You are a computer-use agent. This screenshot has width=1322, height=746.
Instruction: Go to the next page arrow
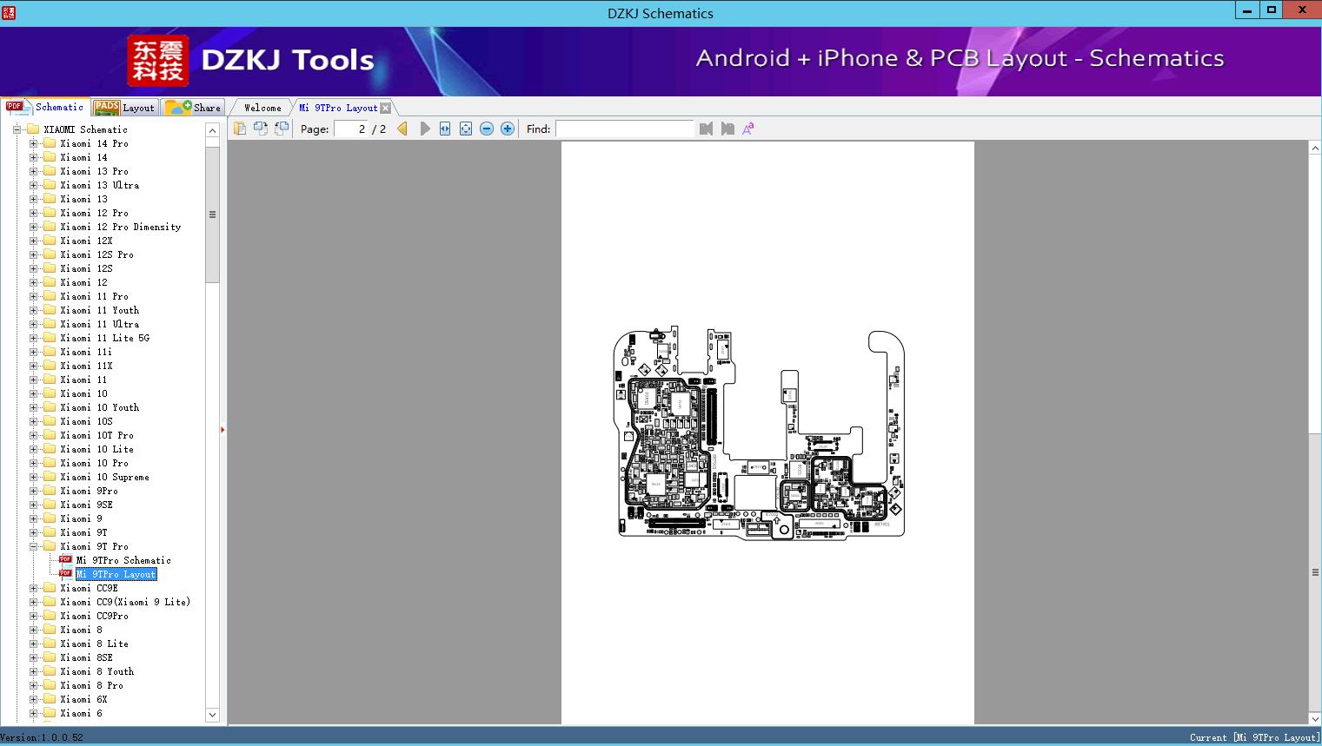point(424,129)
